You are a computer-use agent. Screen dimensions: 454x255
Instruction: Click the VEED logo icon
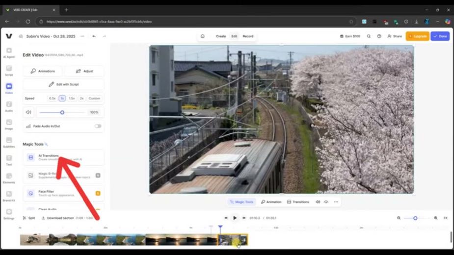click(9, 36)
